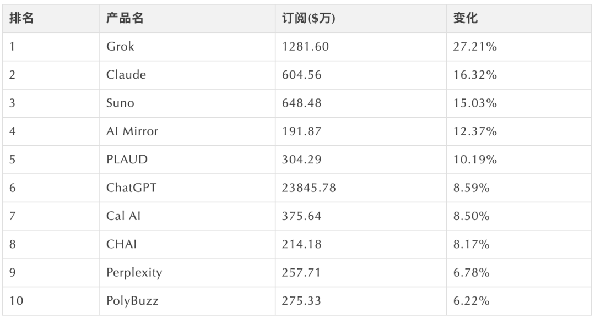
Task: Click the Cal AI cell
Action: [123, 216]
